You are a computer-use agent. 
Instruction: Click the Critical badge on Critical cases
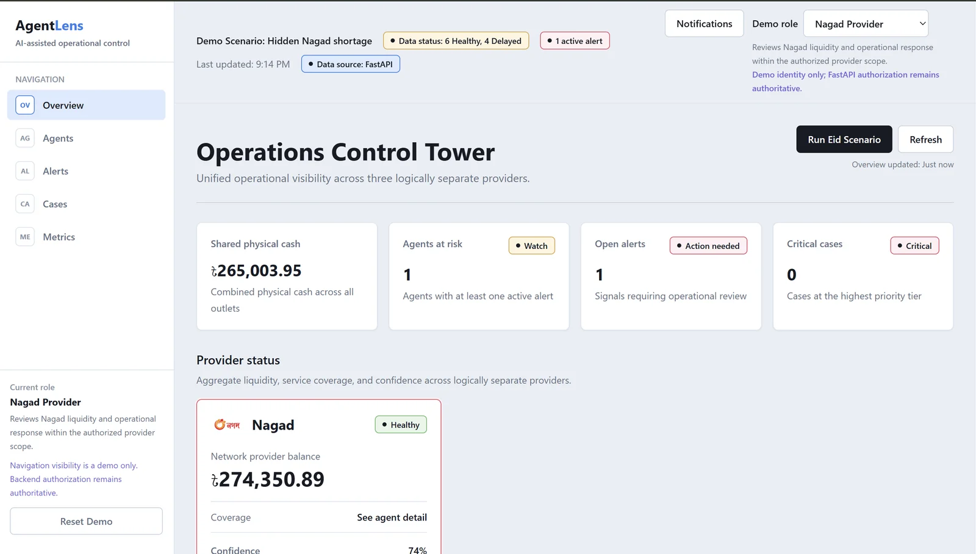[914, 246]
